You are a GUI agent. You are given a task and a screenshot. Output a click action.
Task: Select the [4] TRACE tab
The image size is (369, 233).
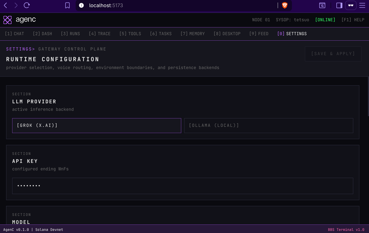(100, 34)
